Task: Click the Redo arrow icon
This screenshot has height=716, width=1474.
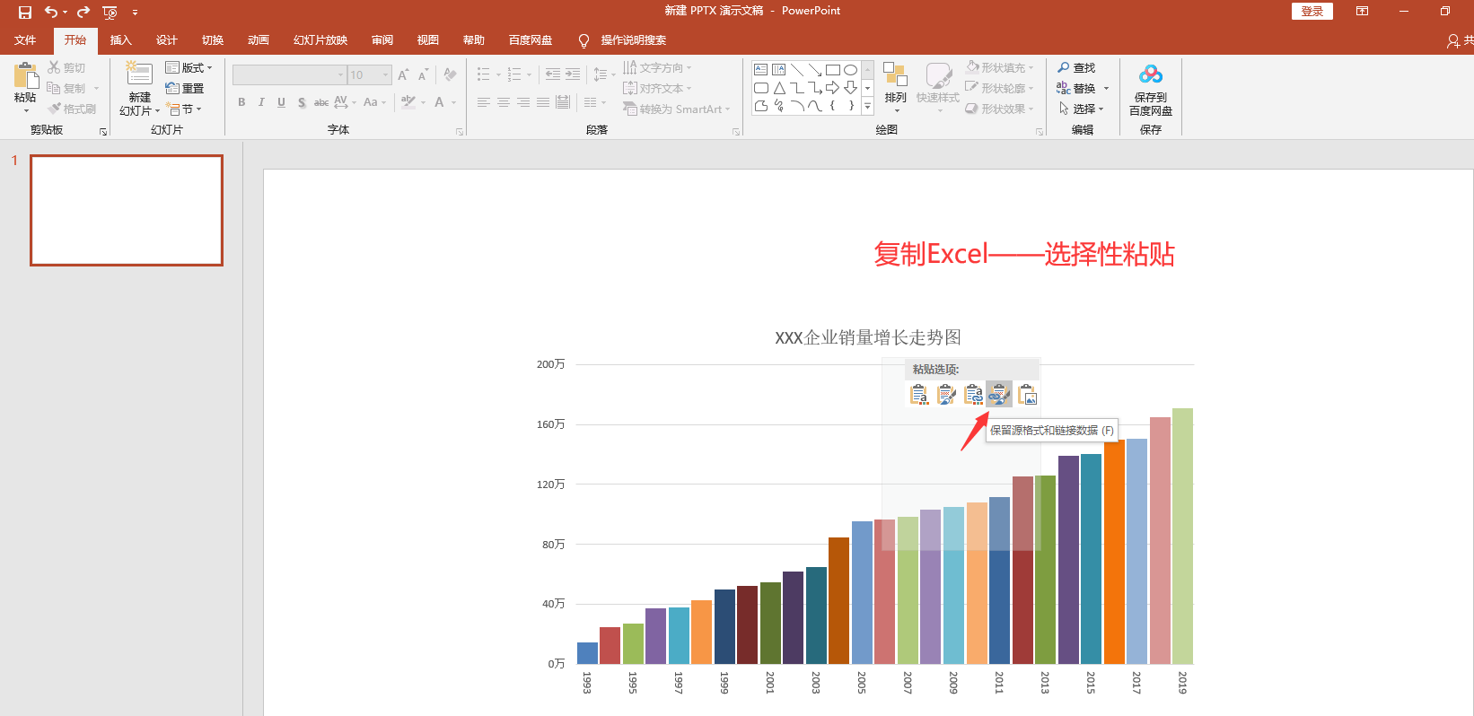Action: pyautogui.click(x=83, y=12)
